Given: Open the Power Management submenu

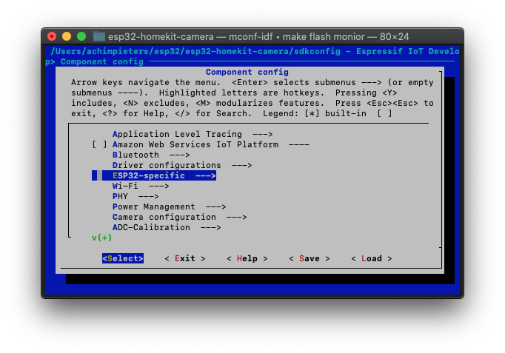Looking at the screenshot, I should (170, 206).
